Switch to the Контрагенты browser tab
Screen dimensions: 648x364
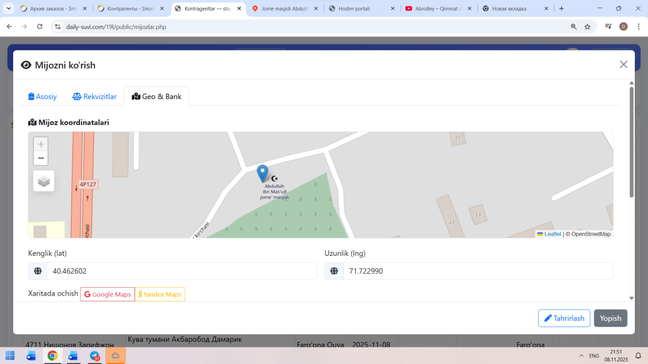(x=131, y=9)
